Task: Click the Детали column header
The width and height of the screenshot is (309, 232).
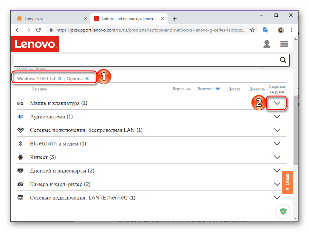Action: click(234, 89)
